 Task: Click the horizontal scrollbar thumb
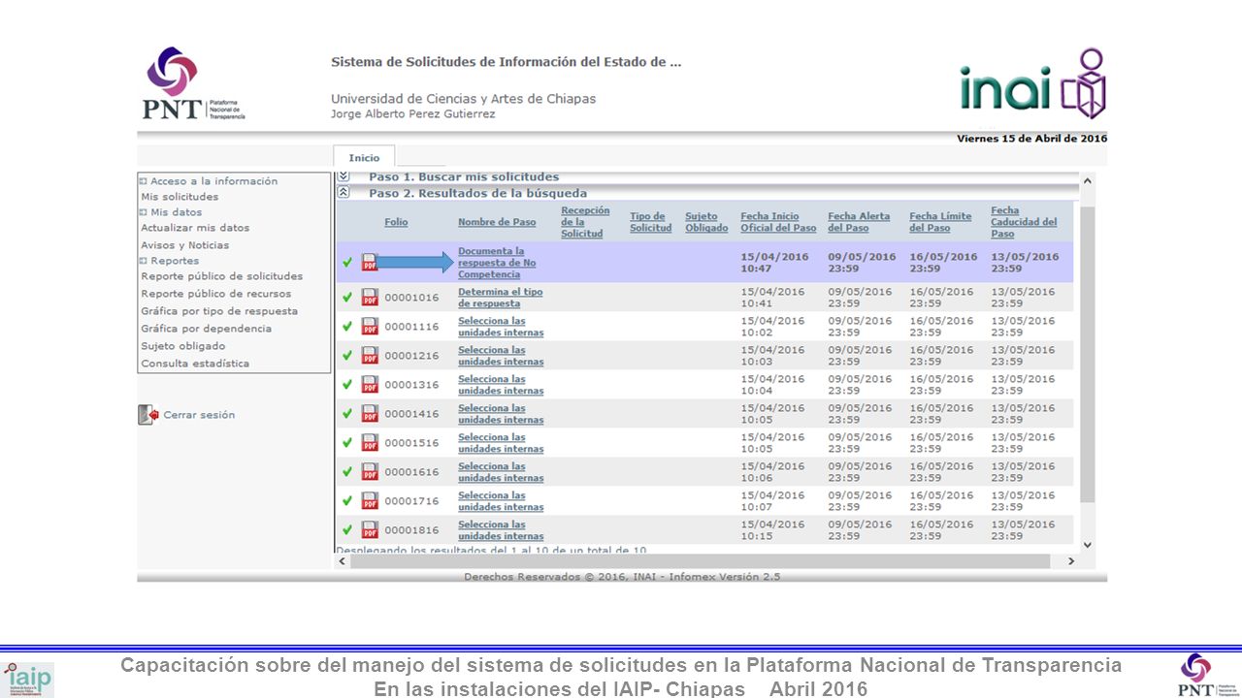pos(701,561)
